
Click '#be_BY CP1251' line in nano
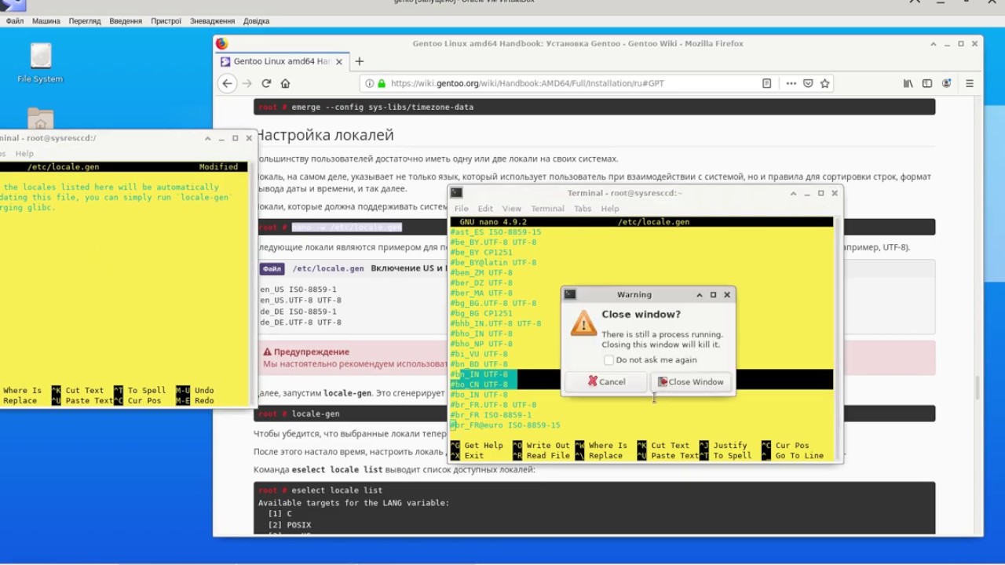click(481, 253)
